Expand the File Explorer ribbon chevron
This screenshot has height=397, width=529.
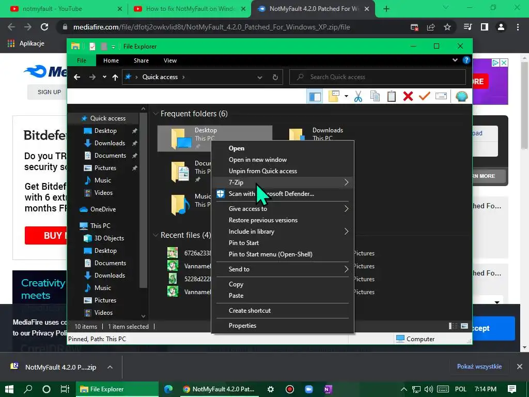click(455, 60)
